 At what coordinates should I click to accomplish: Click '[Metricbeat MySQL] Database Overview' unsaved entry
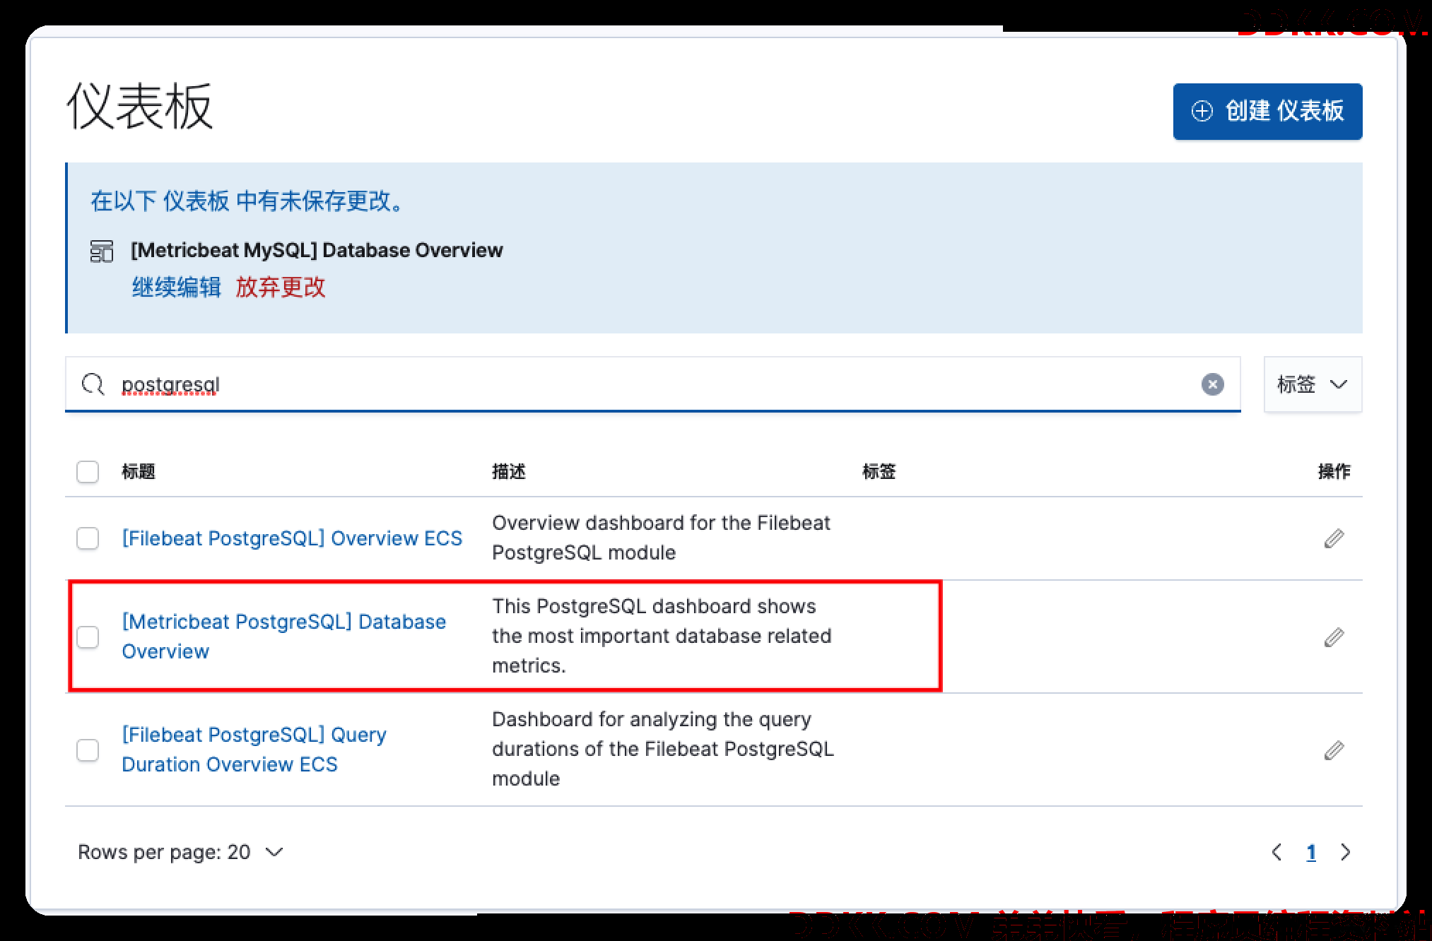tap(317, 250)
